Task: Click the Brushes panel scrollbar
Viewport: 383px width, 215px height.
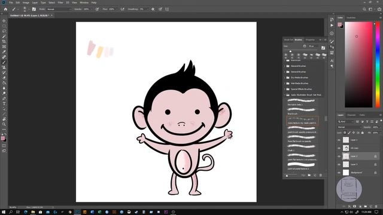Action: pyautogui.click(x=326, y=119)
